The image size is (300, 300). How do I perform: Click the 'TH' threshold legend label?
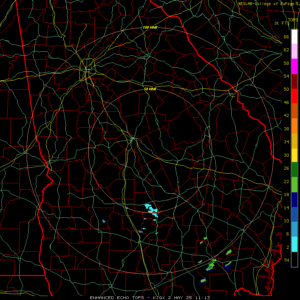tap(286, 260)
